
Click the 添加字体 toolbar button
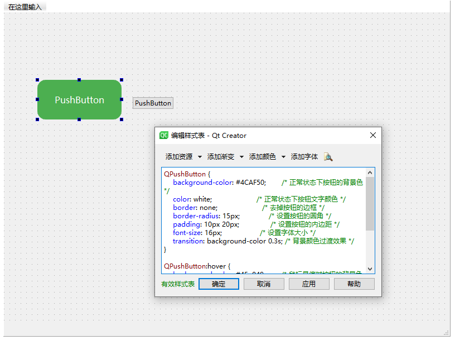coord(304,157)
